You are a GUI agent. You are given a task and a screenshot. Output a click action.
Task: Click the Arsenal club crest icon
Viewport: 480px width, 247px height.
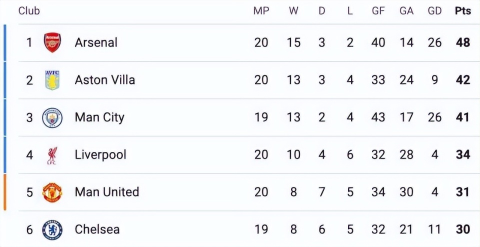click(x=52, y=42)
